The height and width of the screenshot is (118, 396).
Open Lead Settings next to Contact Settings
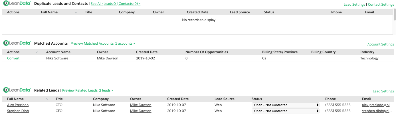pos(354,5)
